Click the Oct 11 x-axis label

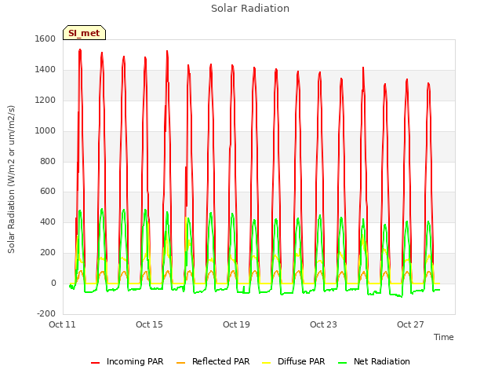(62, 324)
